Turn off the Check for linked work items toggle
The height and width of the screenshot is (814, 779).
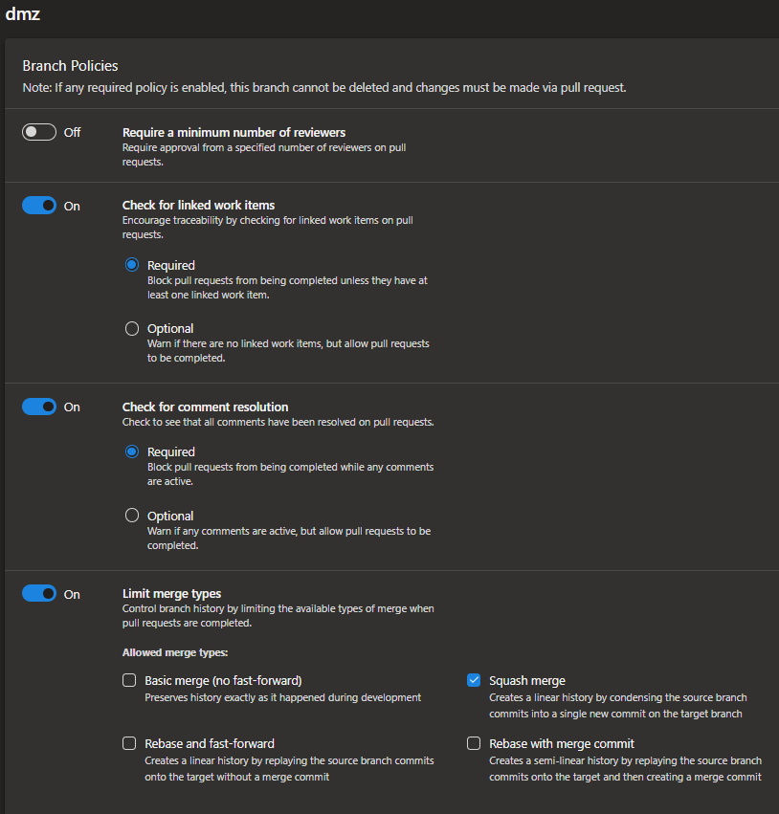38,205
